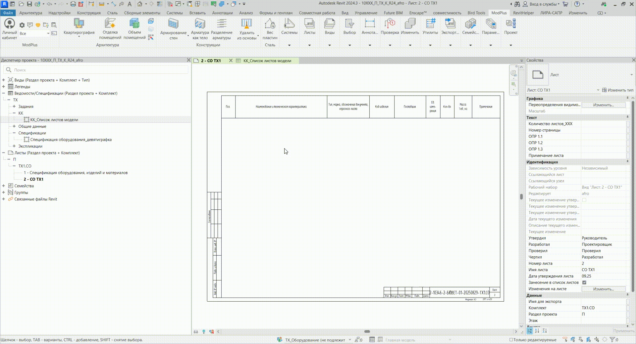Uncheck Занесение в список листов checkbox
This screenshot has height=344, width=636.
(584, 282)
